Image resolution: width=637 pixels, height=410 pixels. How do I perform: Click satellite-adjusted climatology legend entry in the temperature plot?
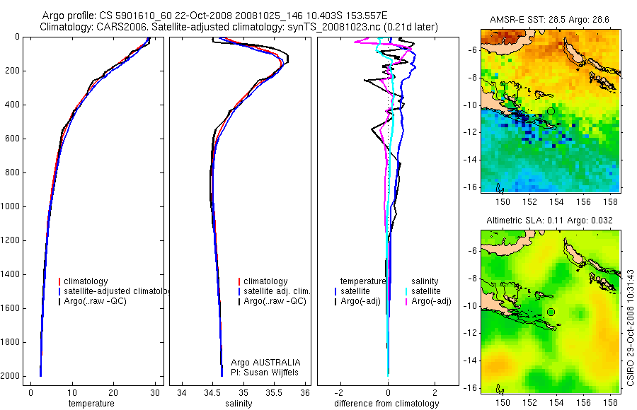[x=117, y=291]
